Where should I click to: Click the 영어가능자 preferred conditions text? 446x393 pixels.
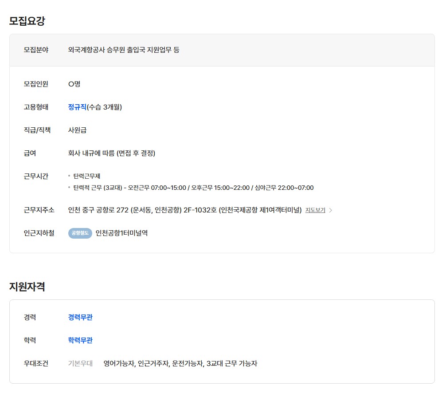180,363
